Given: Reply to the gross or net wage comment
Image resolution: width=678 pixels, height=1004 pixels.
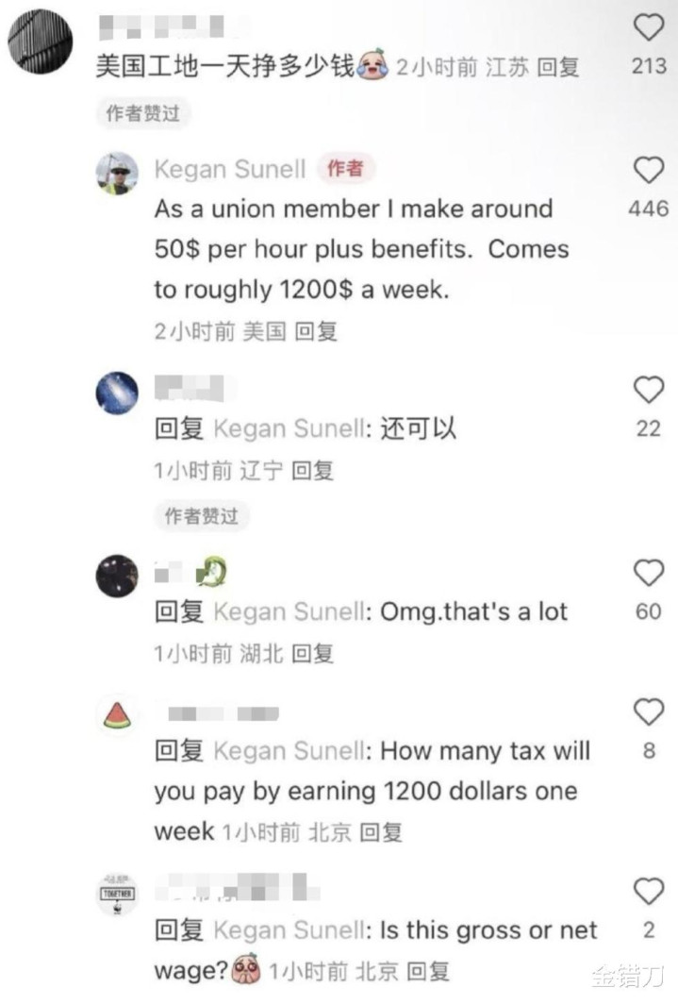Looking at the screenshot, I should (428, 971).
